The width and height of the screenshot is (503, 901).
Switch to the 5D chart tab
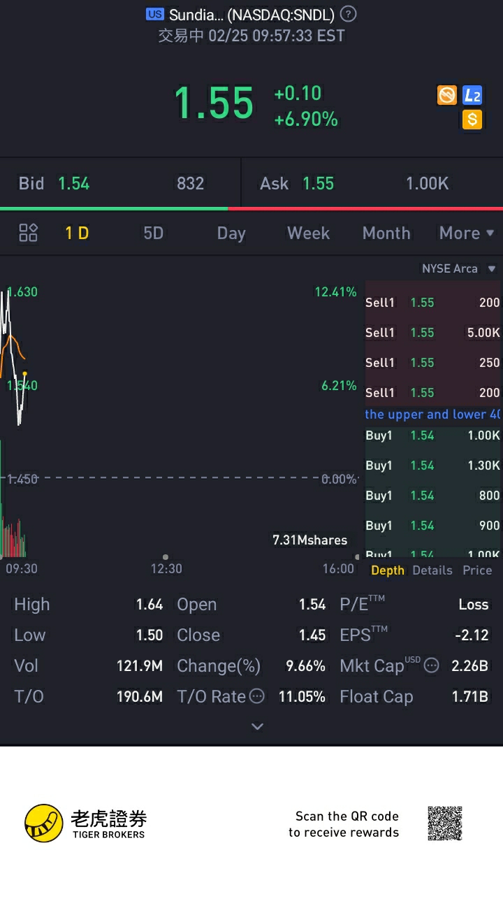click(153, 233)
